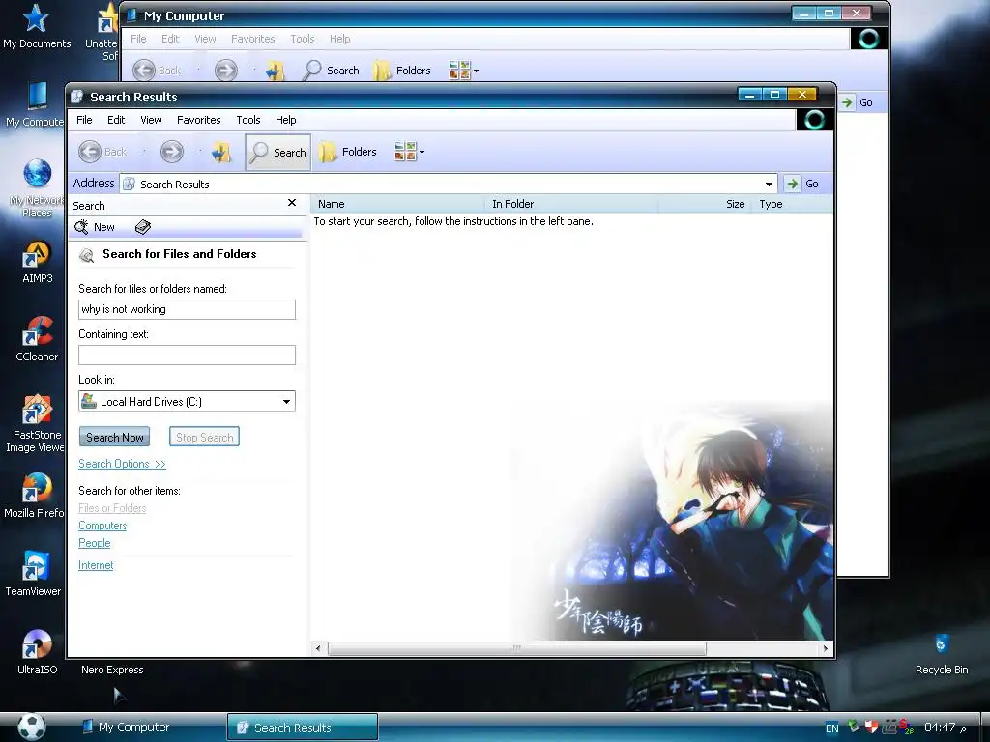The width and height of the screenshot is (990, 742).
Task: Switch to Search Results taskbar button
Action: click(303, 728)
